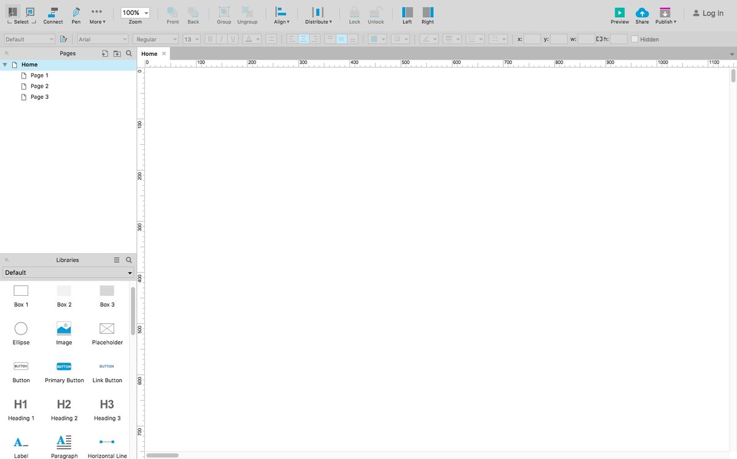Click the manage widget styles icon
The width and height of the screenshot is (737, 459).
click(63, 39)
